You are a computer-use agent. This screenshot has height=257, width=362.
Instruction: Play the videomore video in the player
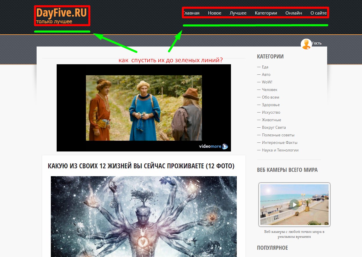(x=144, y=108)
